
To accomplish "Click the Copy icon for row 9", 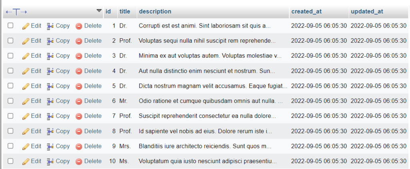I will click(x=50, y=146).
